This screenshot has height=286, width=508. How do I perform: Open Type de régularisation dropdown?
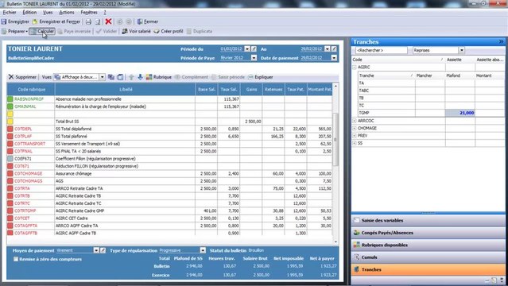tap(203, 250)
